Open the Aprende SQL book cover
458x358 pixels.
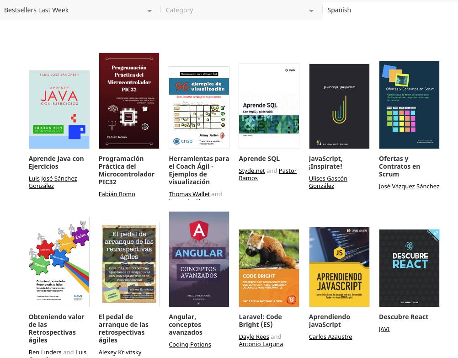point(269,107)
